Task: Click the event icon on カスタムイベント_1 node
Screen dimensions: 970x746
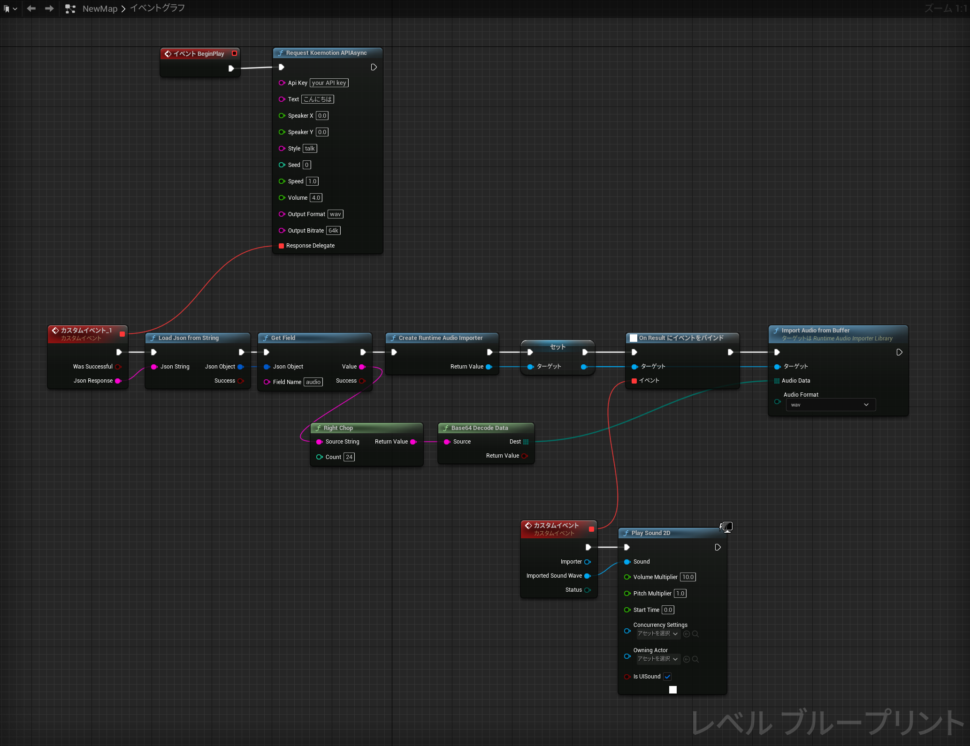Action: click(x=55, y=330)
